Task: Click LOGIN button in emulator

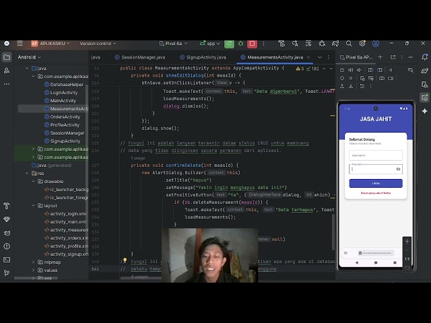Action: 376,183
